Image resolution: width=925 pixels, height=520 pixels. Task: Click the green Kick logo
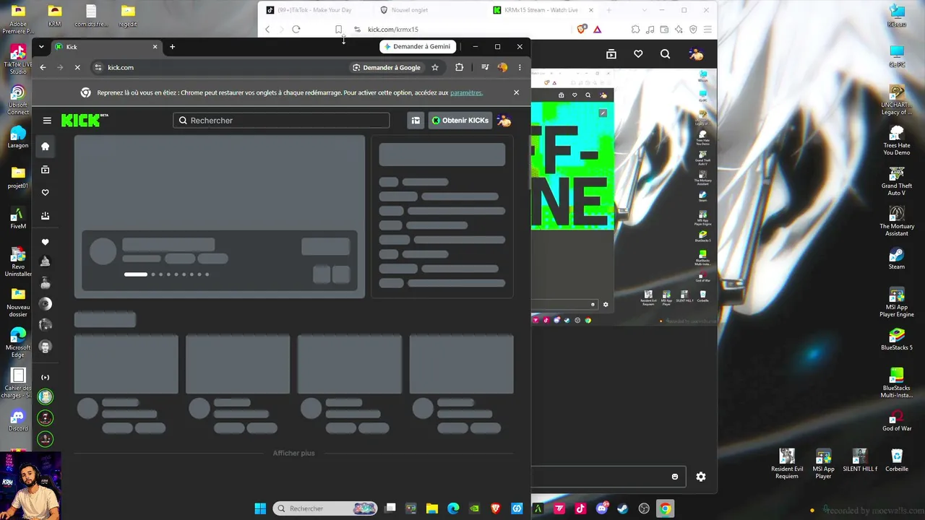coord(85,121)
